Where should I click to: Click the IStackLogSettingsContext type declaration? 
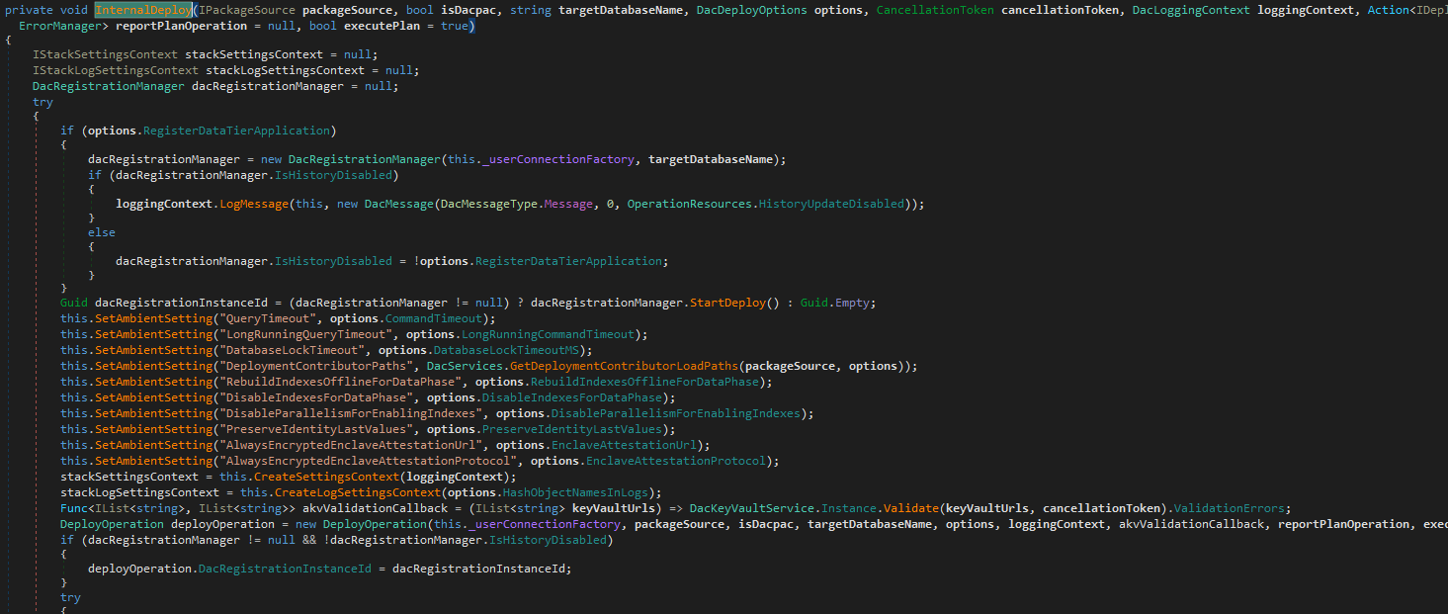click(x=116, y=70)
